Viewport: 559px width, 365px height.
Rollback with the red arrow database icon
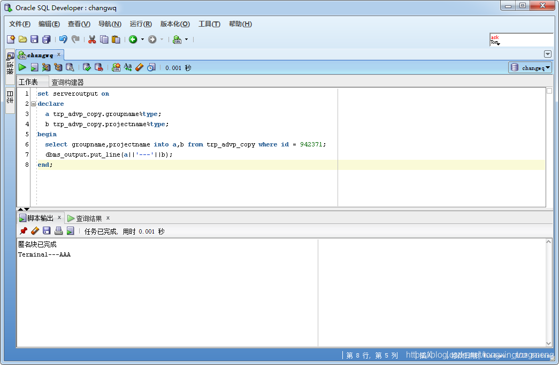point(99,67)
